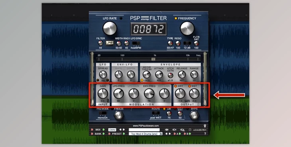
Task: Click the key icon right of PSPaudioware.com
Action: [x=205, y=126]
